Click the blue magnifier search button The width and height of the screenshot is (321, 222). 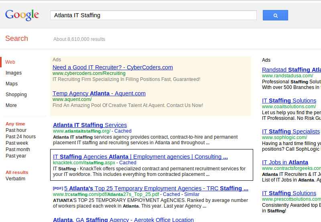pos(275,15)
